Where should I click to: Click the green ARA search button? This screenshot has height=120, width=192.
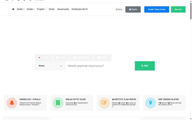click(145, 66)
